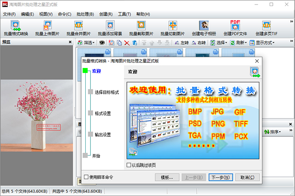Screen dimensions: 295x196
Task: Click the red X delete icon
Action: pyautogui.click(x=127, y=43)
